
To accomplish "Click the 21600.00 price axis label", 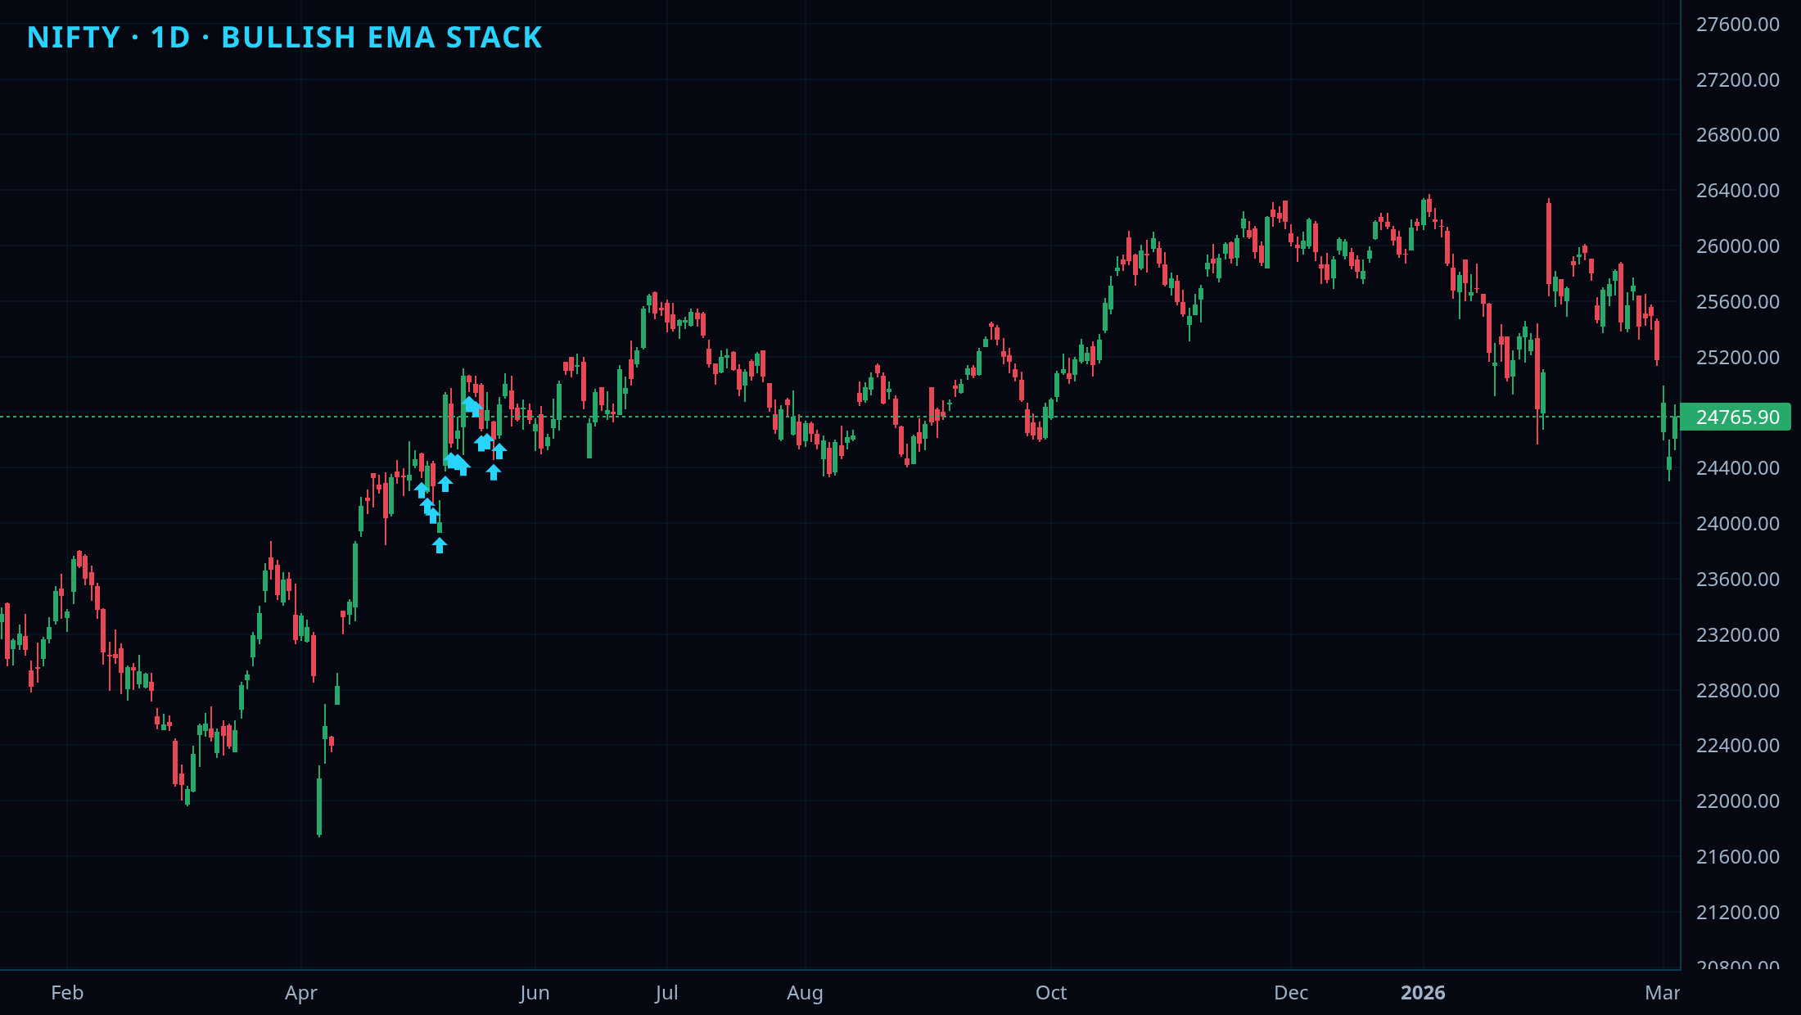I will (x=1737, y=856).
